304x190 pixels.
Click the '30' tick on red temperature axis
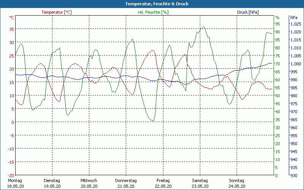(11, 42)
